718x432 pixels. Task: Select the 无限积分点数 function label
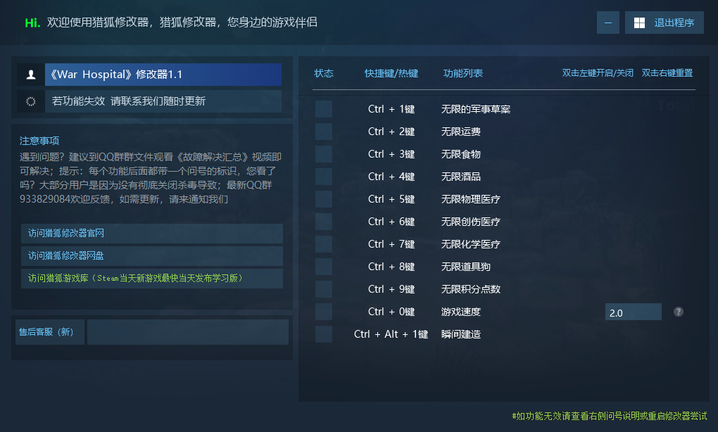tap(471, 288)
